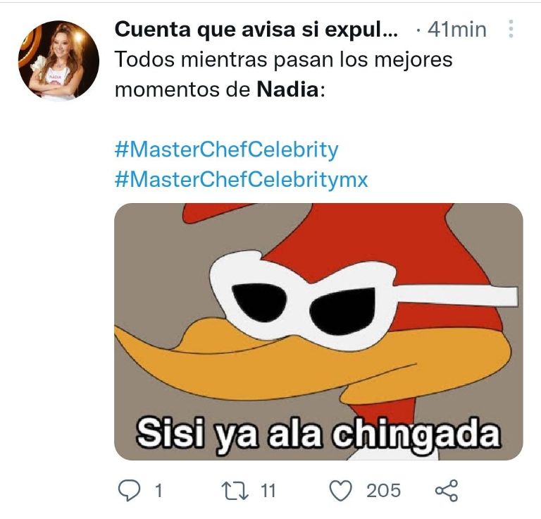
Task: Click the like count number 205
Action: coord(383,490)
